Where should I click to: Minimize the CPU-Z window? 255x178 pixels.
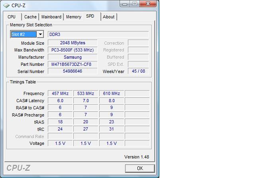125,4
